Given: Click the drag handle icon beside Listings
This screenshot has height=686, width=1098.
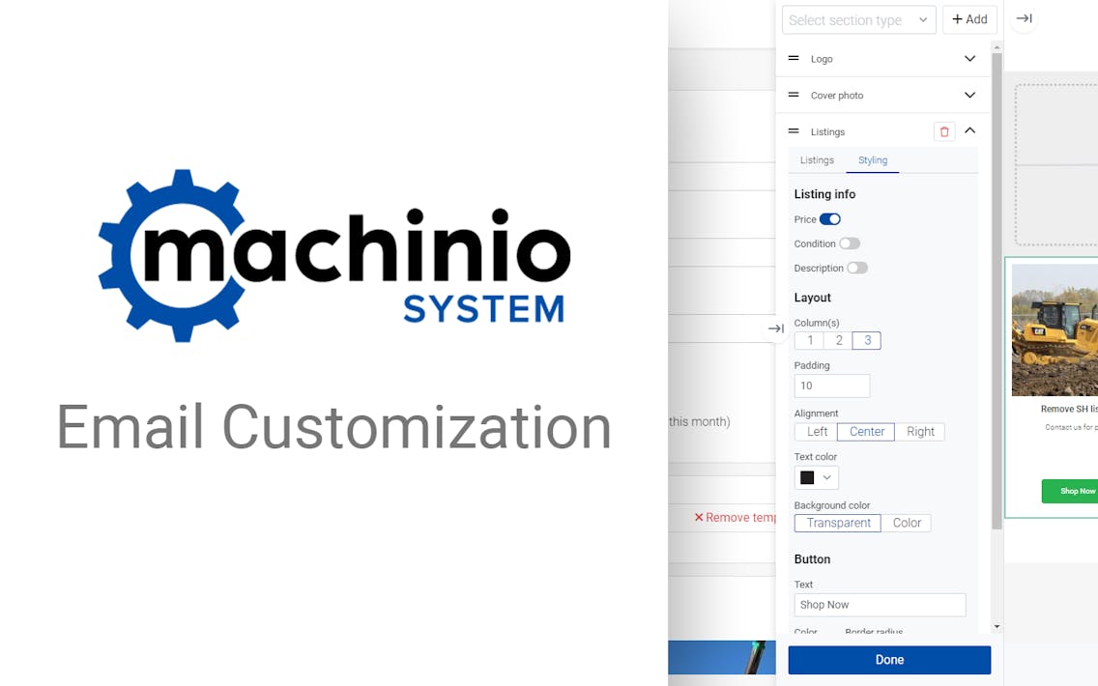Looking at the screenshot, I should click(x=794, y=130).
